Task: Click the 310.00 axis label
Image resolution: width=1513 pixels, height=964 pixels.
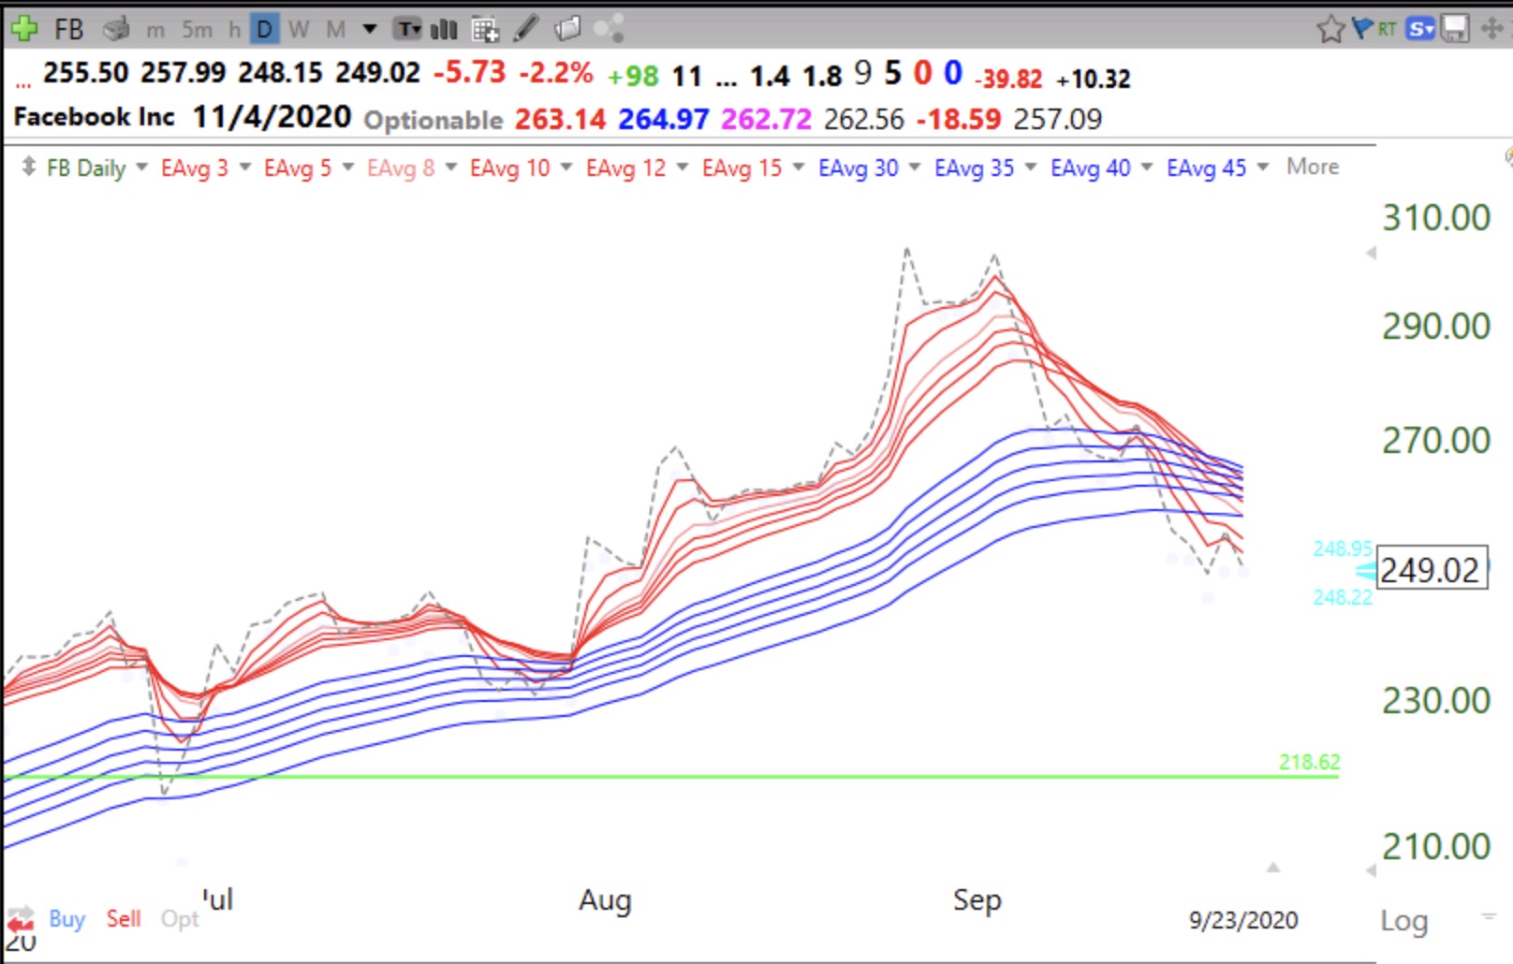Action: 1435,218
